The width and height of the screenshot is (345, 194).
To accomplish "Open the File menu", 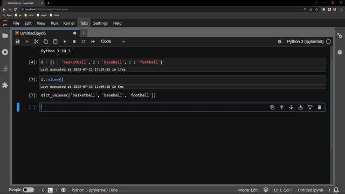I will 16,23.
